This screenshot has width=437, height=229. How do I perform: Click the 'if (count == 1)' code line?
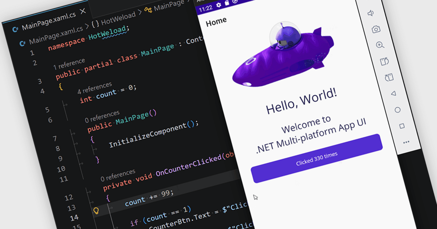[x=160, y=216]
